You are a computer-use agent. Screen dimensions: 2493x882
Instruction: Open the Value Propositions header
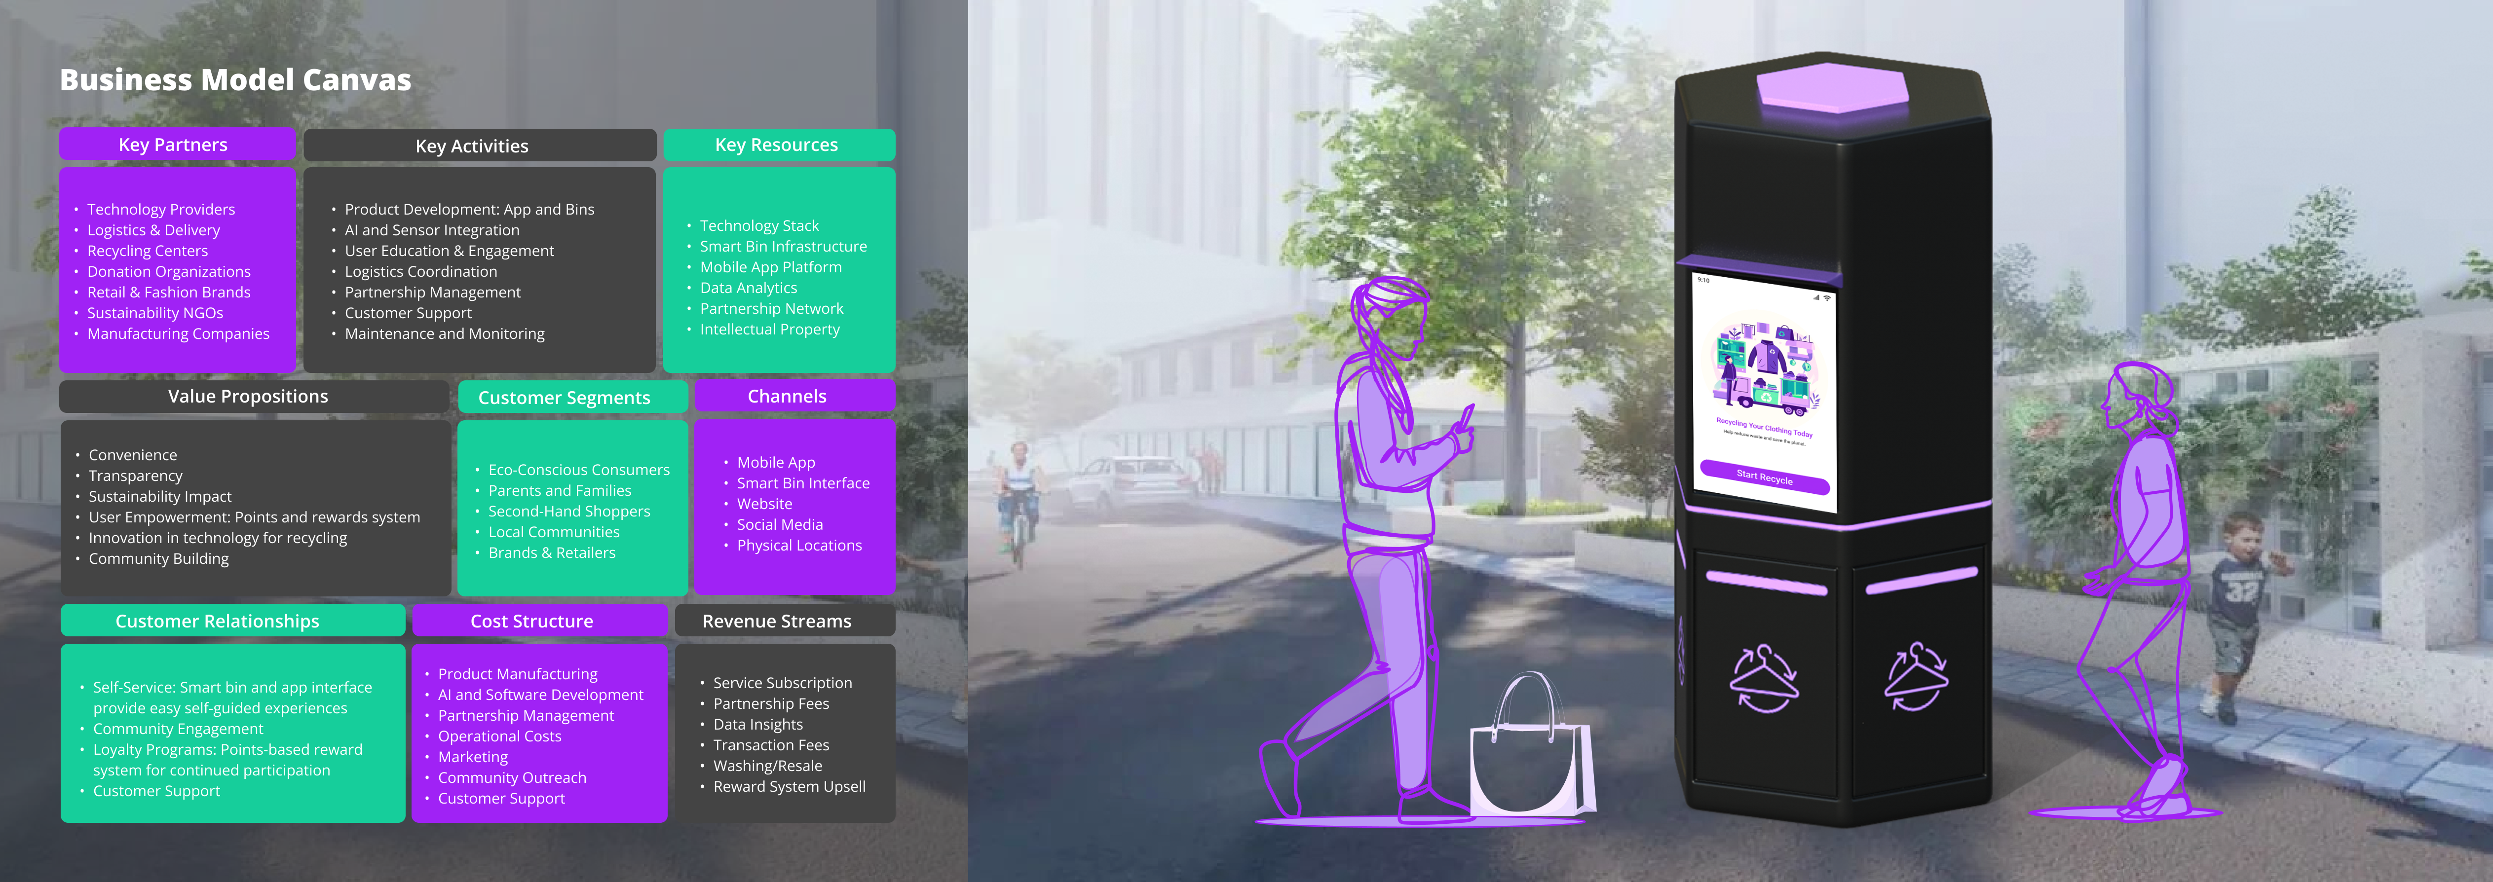click(x=248, y=396)
